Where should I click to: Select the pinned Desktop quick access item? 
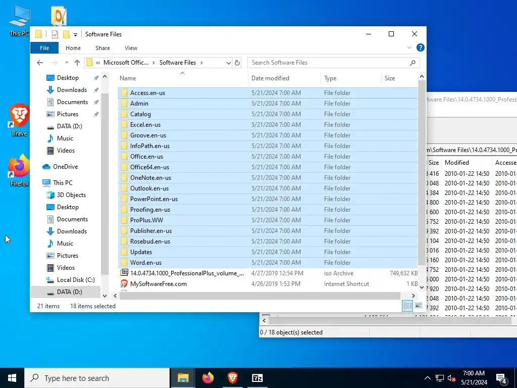pos(68,78)
